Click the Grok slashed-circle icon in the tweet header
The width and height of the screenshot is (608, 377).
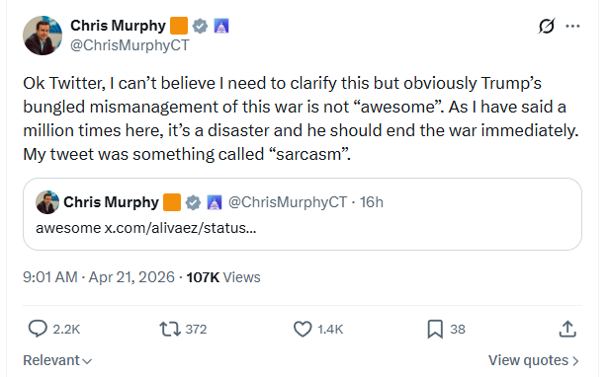(x=547, y=26)
